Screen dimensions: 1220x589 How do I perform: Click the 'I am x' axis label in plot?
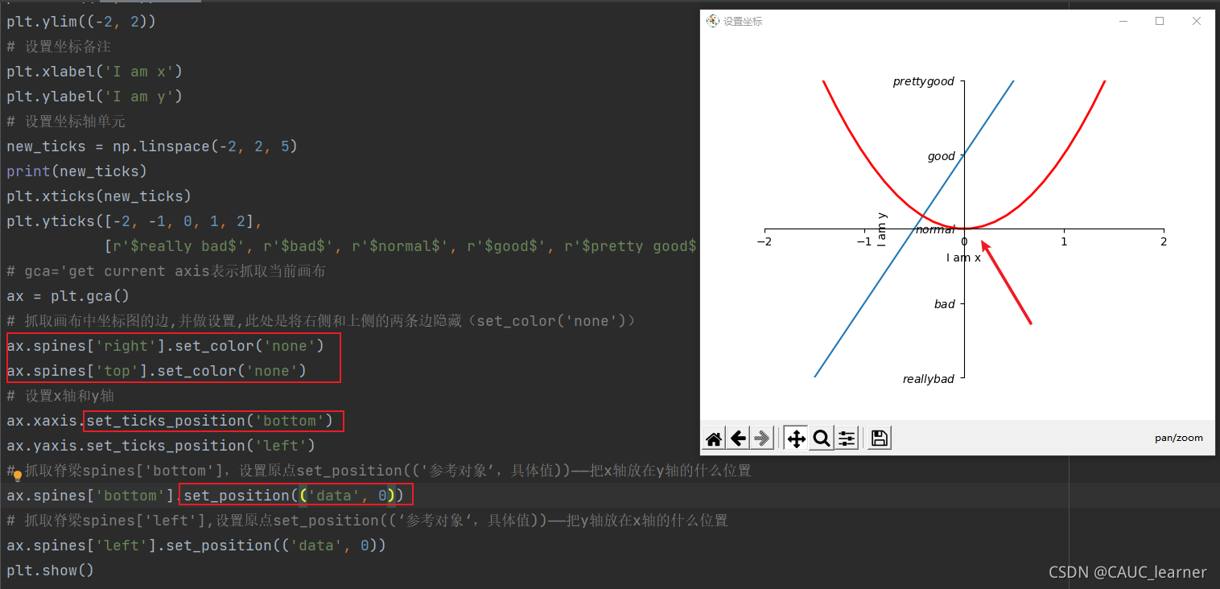coord(963,257)
